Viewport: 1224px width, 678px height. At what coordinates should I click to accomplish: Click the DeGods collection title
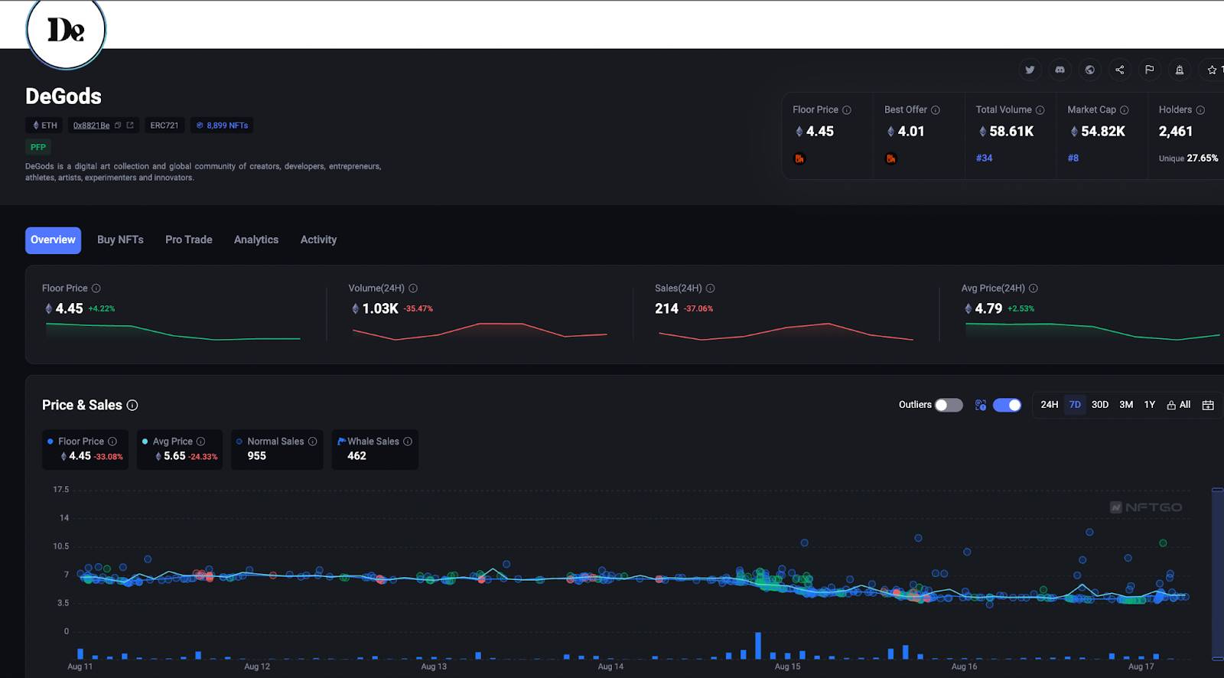coord(63,96)
